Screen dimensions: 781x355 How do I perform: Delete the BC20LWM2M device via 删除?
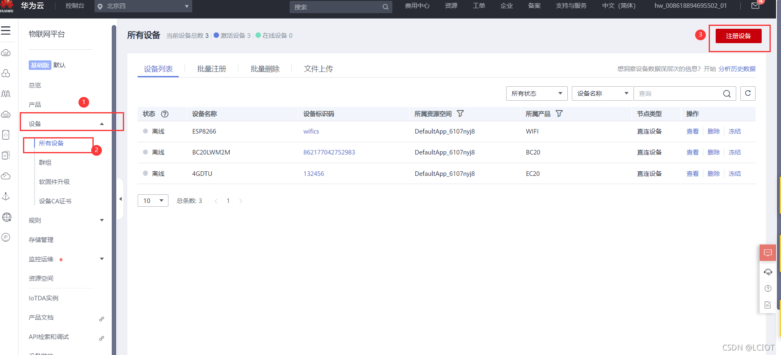click(714, 152)
